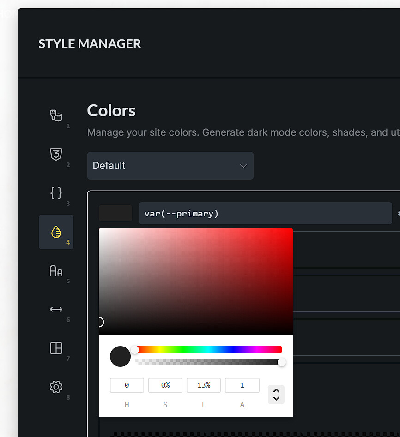Click the dropdown chevron beside Default
400x437 pixels.
[x=243, y=166]
